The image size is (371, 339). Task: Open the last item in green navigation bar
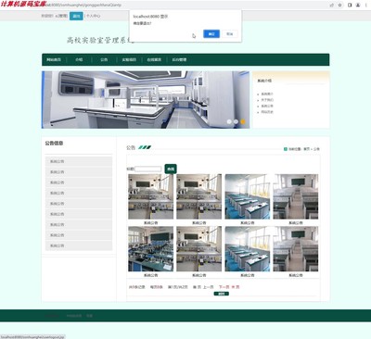point(179,59)
